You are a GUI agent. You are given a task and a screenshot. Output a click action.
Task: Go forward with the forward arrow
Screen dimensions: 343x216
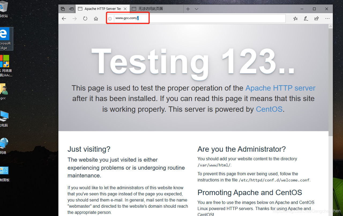coord(74,18)
